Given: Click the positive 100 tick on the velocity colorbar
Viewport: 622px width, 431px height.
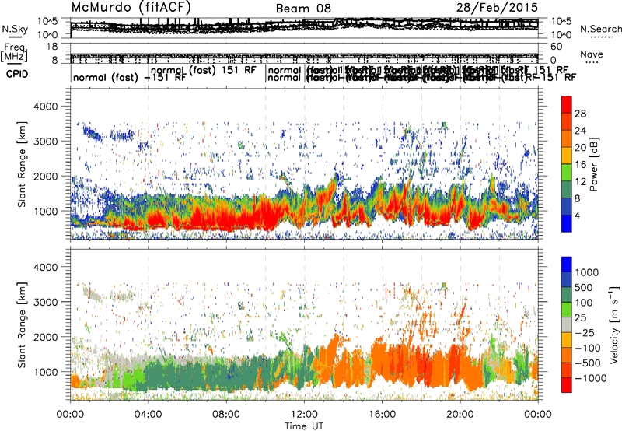Looking at the screenshot, I should click(584, 303).
